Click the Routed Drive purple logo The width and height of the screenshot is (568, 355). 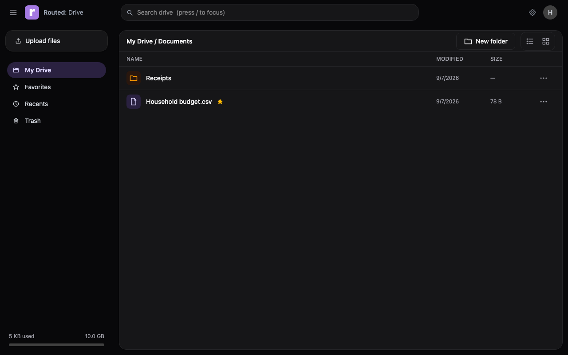(x=32, y=12)
